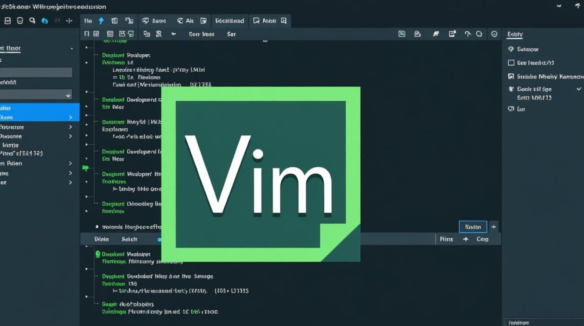Click the chat bubble icon next to Lor

(511, 109)
